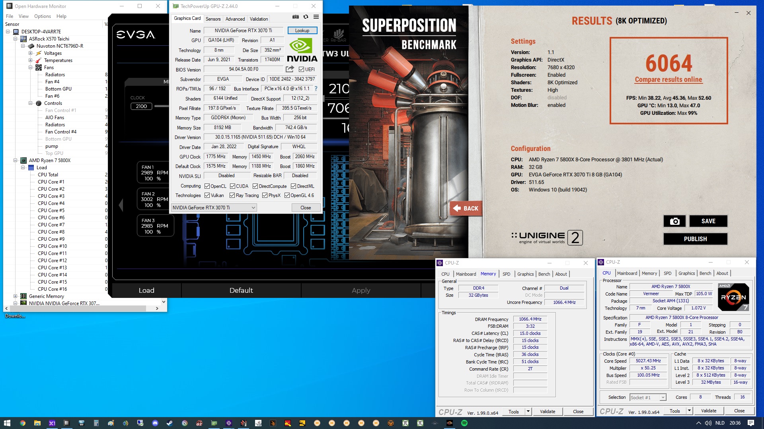The width and height of the screenshot is (764, 429).
Task: Click the EVGA clock value field 2100
Action: pyautogui.click(x=141, y=106)
